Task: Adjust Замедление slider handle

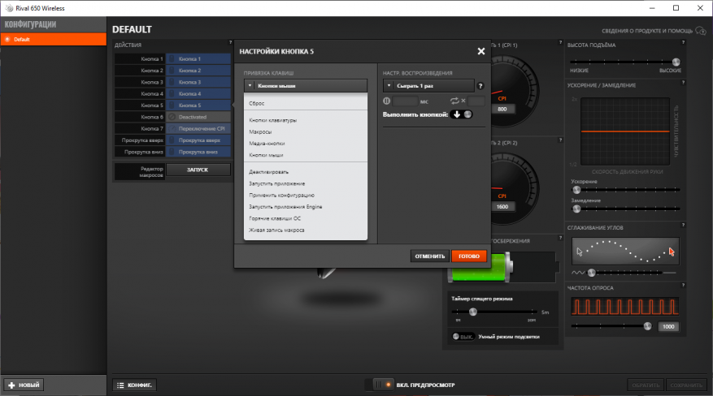Action: [577, 209]
